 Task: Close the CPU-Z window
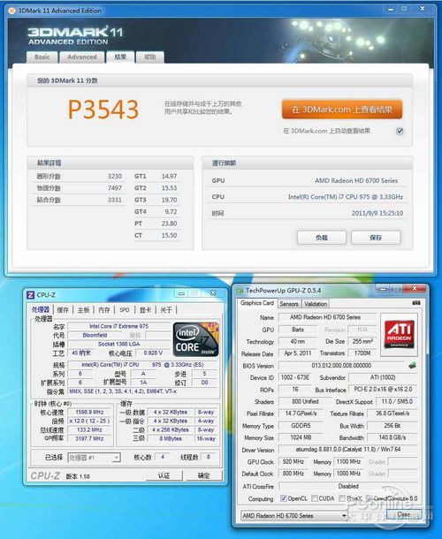point(213,292)
